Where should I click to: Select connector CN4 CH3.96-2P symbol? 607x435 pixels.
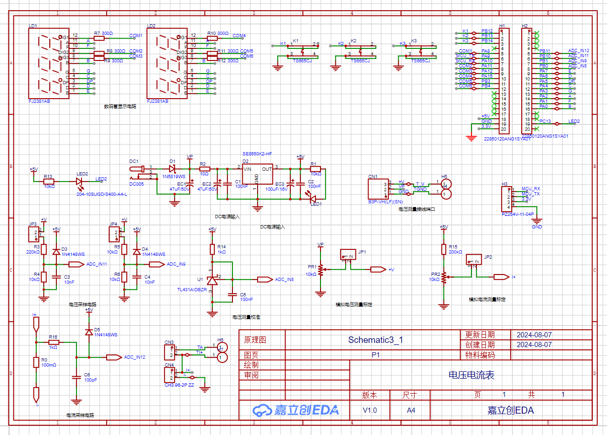(170, 375)
